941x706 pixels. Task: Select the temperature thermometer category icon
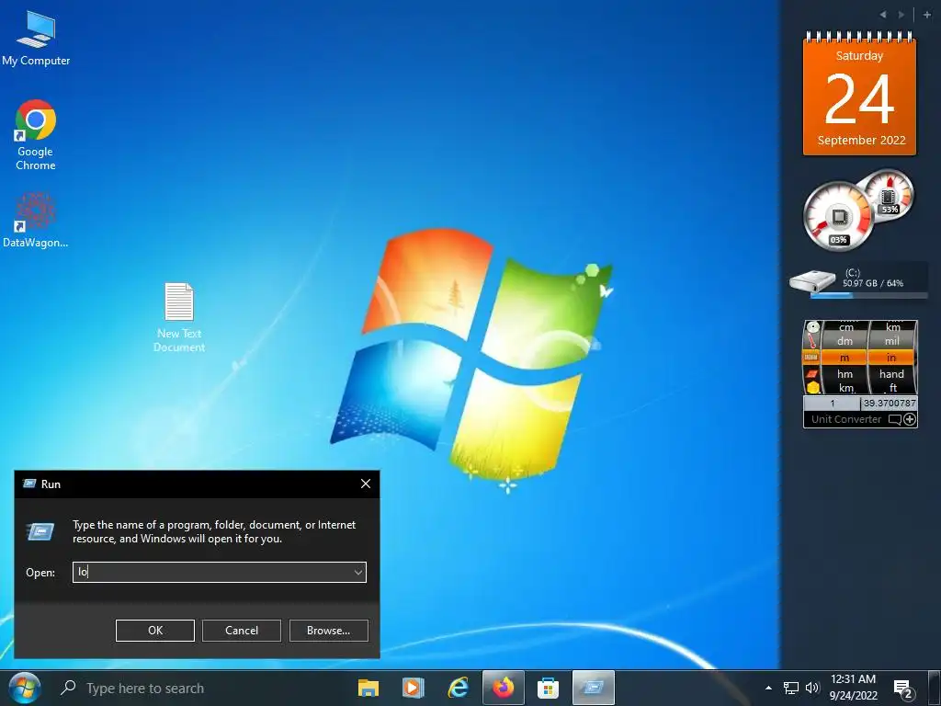pos(812,342)
